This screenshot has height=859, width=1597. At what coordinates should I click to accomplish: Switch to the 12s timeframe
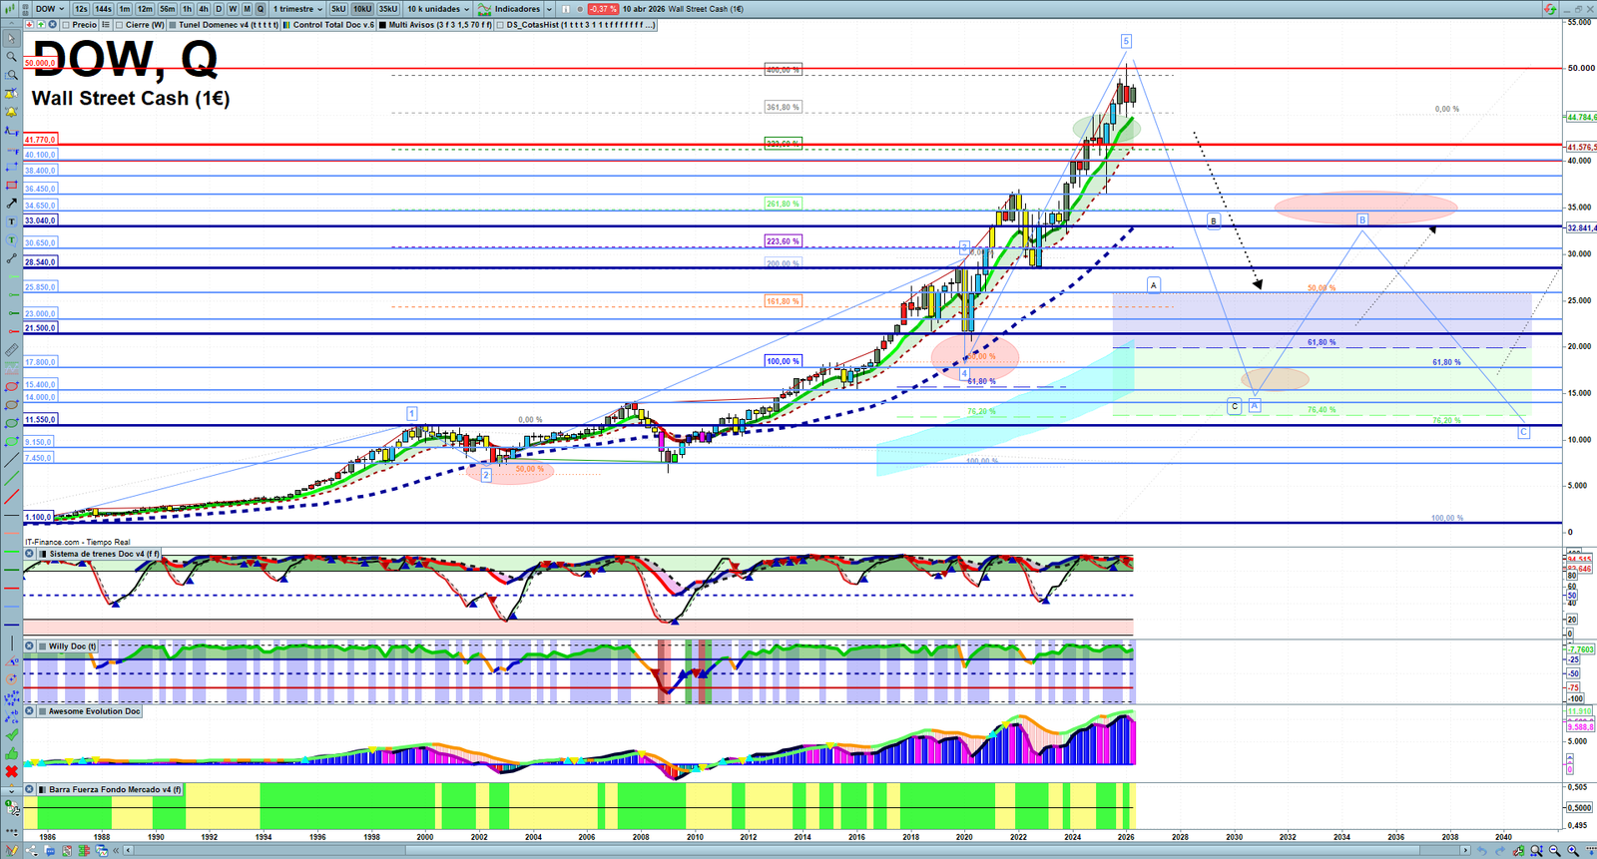click(81, 9)
